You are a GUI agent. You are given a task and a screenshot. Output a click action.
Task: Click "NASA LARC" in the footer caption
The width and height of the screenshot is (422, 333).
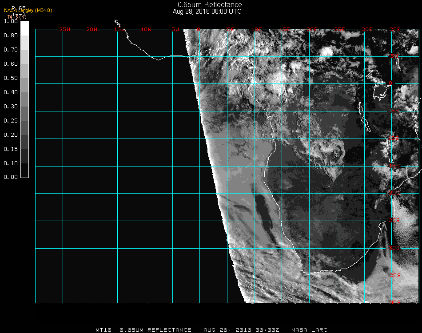[x=309, y=330]
